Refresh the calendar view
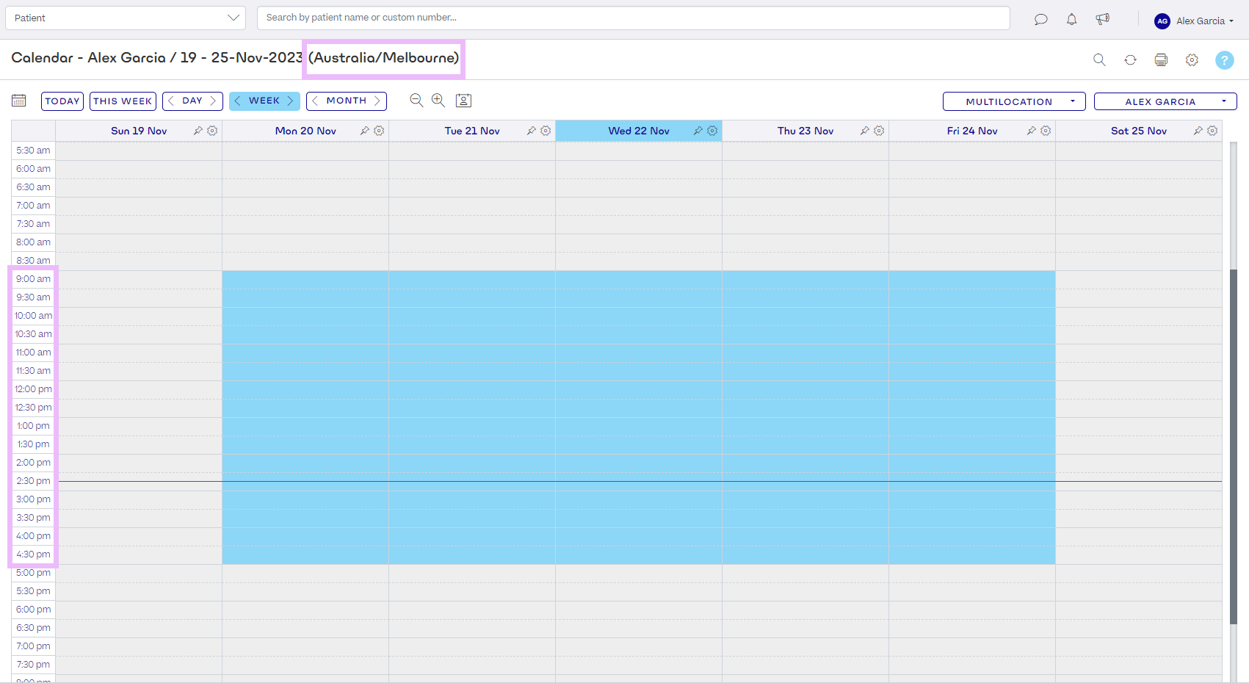This screenshot has height=683, width=1249. [x=1130, y=59]
